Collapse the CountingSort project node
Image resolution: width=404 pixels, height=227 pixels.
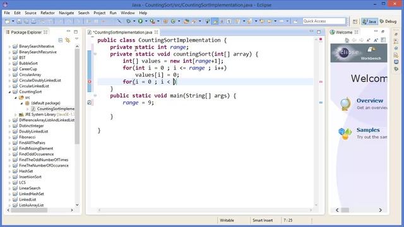(10, 92)
